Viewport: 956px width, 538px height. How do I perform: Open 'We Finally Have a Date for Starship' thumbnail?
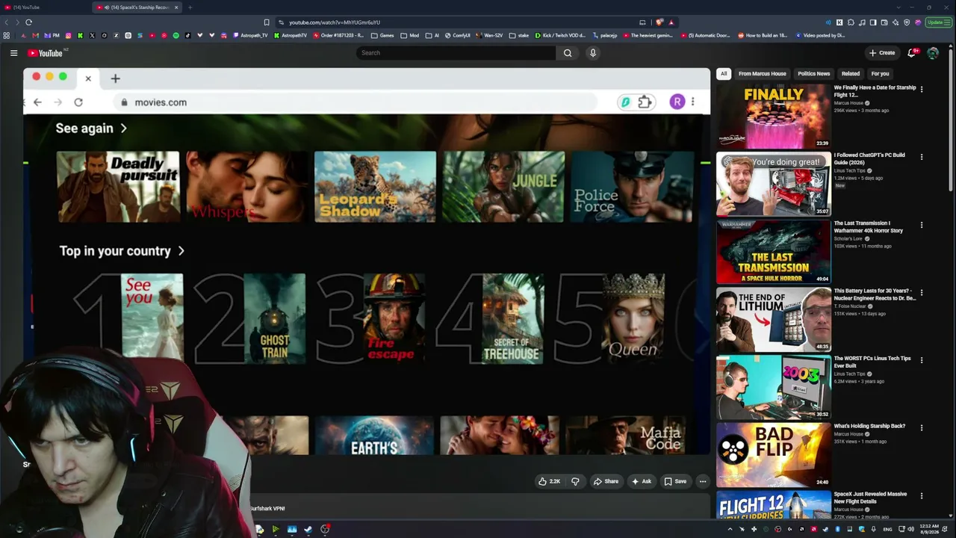point(774,116)
